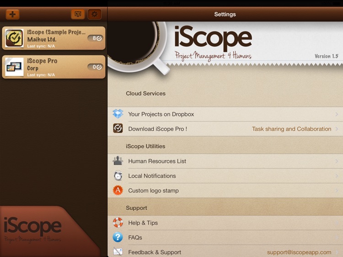Open Help & Tips

tap(225, 223)
